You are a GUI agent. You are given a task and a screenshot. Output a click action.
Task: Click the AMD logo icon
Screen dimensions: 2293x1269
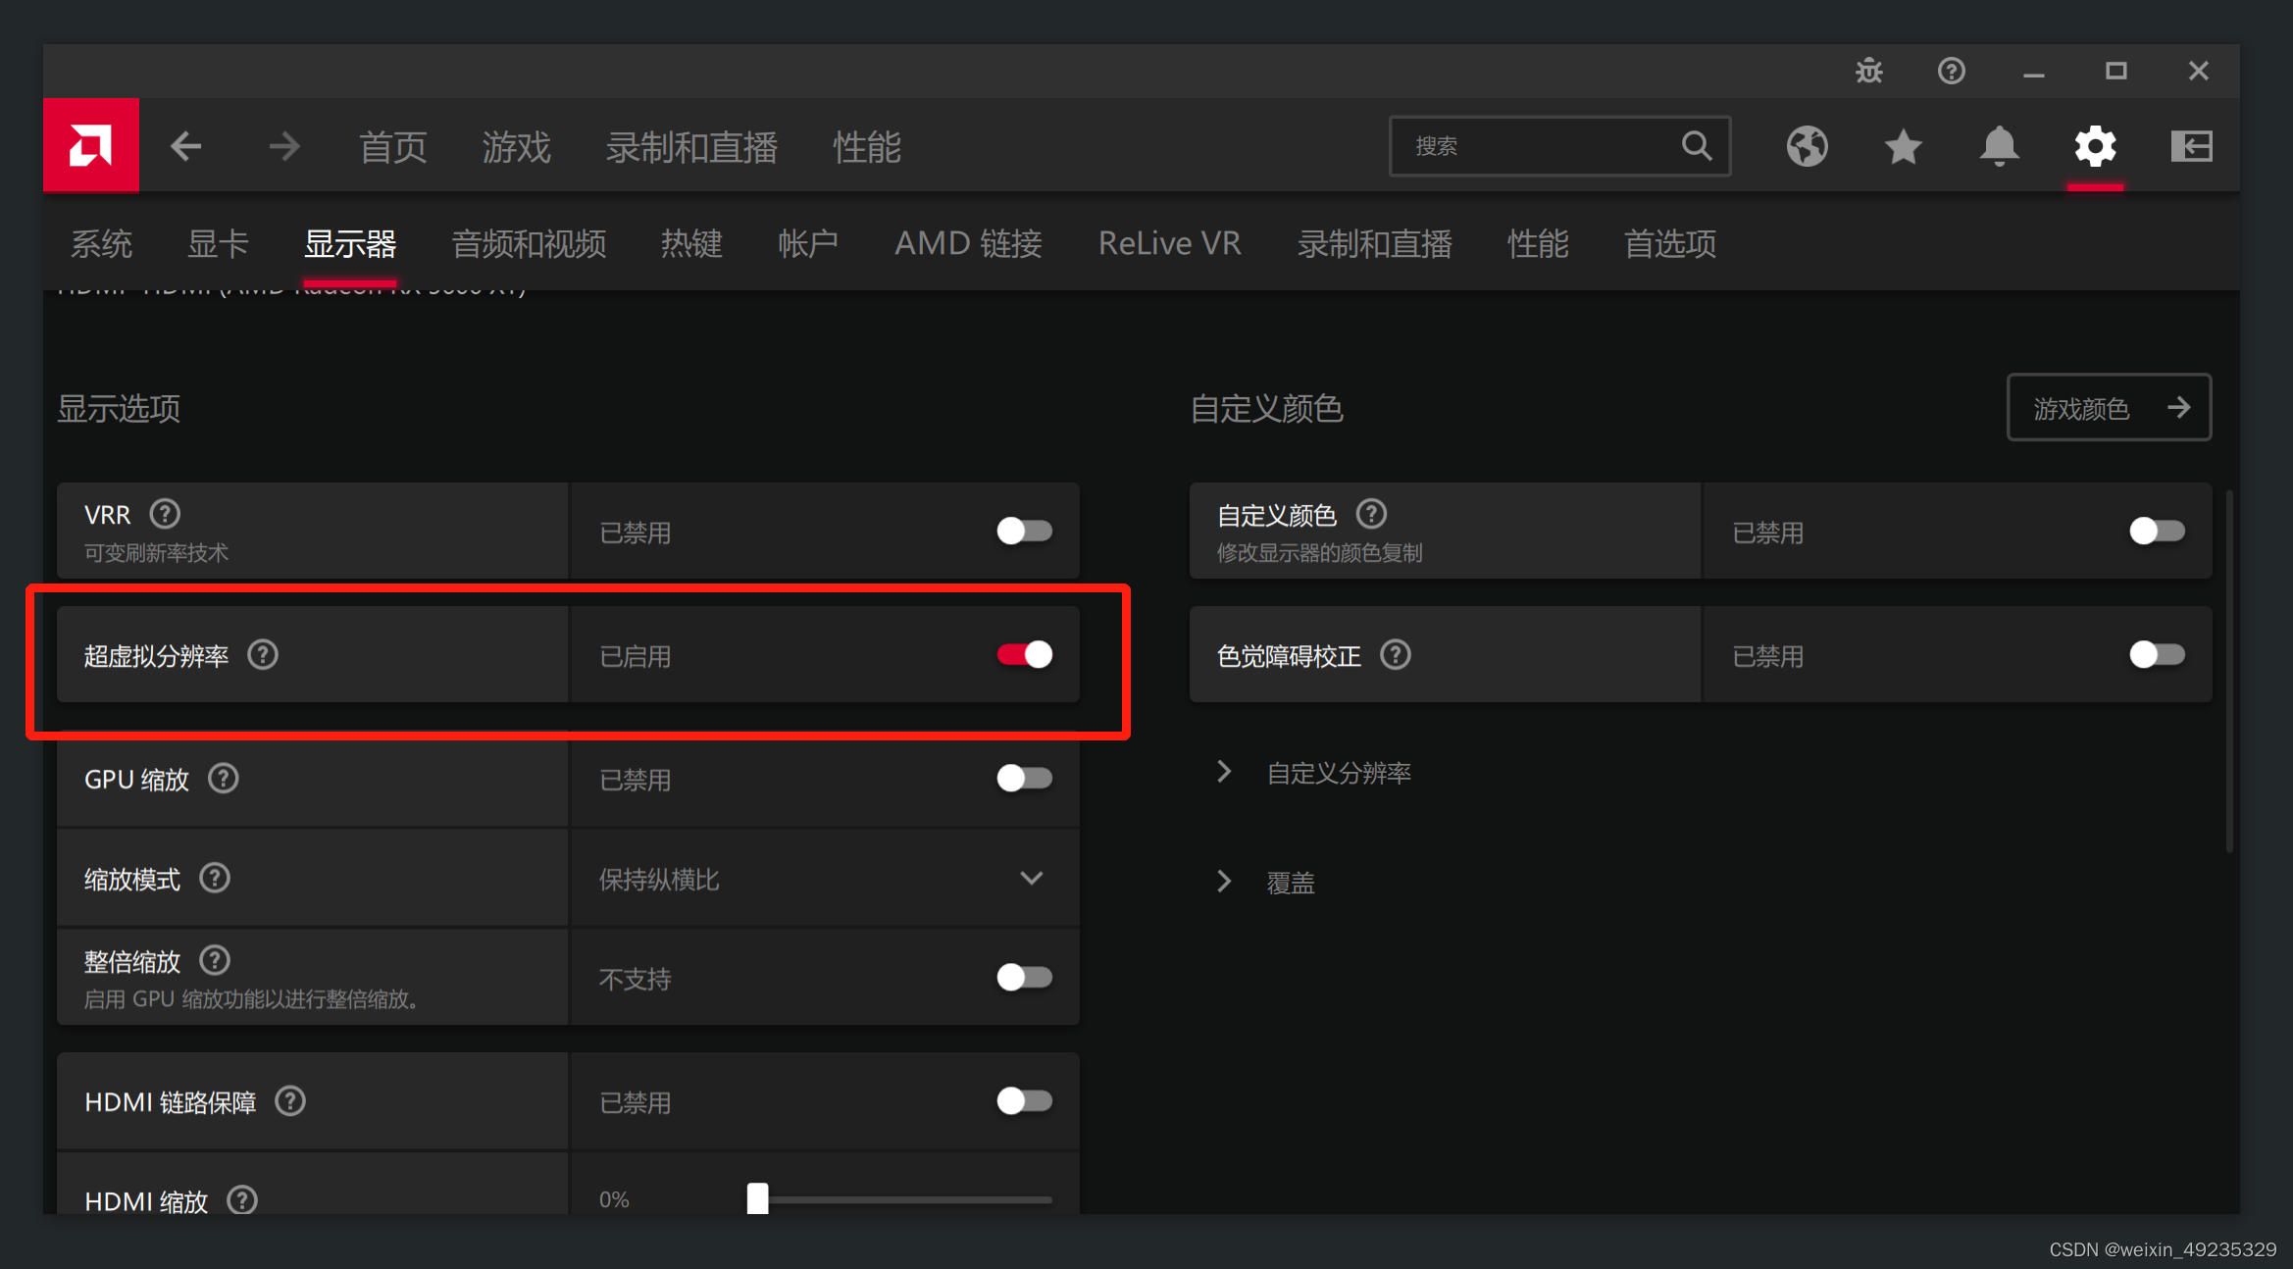(x=90, y=146)
